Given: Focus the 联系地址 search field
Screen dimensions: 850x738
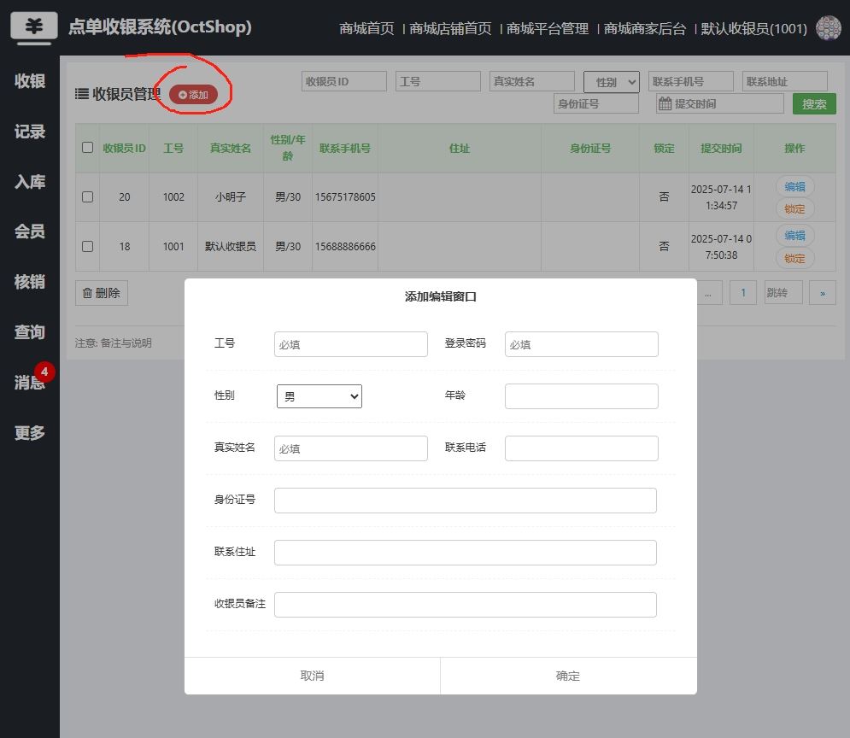Looking at the screenshot, I should [x=784, y=81].
